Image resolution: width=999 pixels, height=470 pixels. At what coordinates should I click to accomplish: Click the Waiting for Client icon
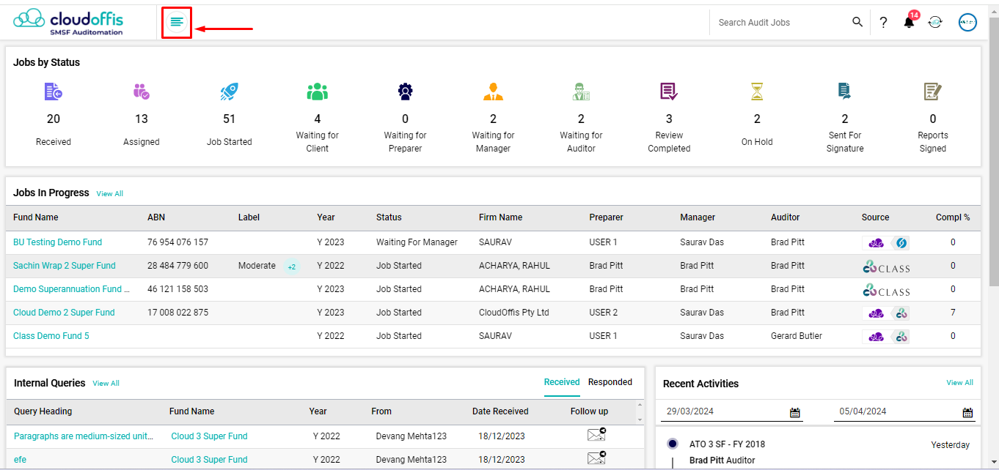click(317, 92)
